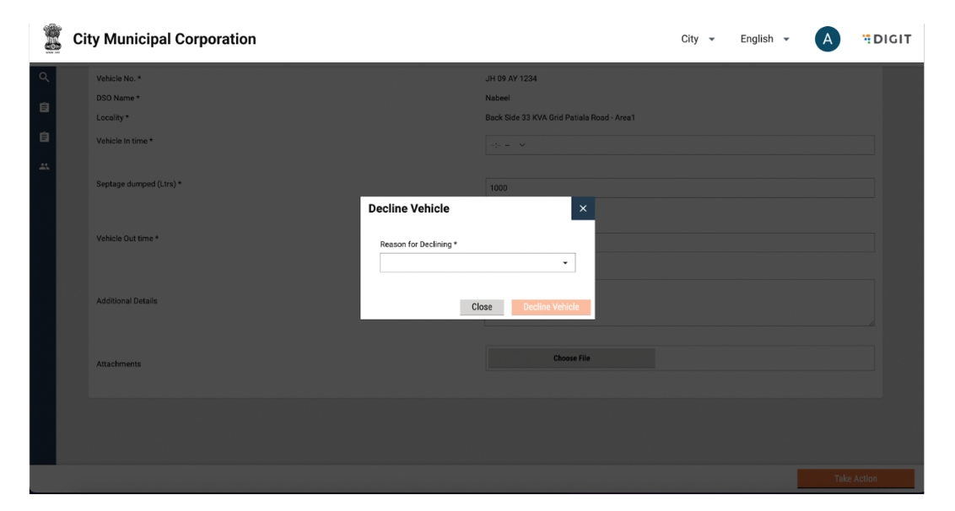Click the City Municipal Corporation title
Screen dimensions: 955x511
[x=165, y=40]
